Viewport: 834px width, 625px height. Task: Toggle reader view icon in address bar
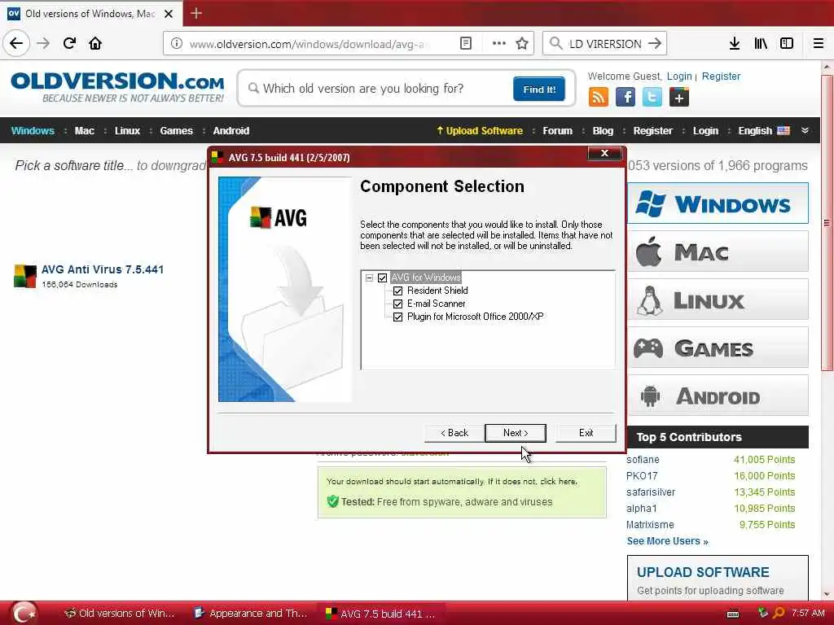(x=465, y=44)
